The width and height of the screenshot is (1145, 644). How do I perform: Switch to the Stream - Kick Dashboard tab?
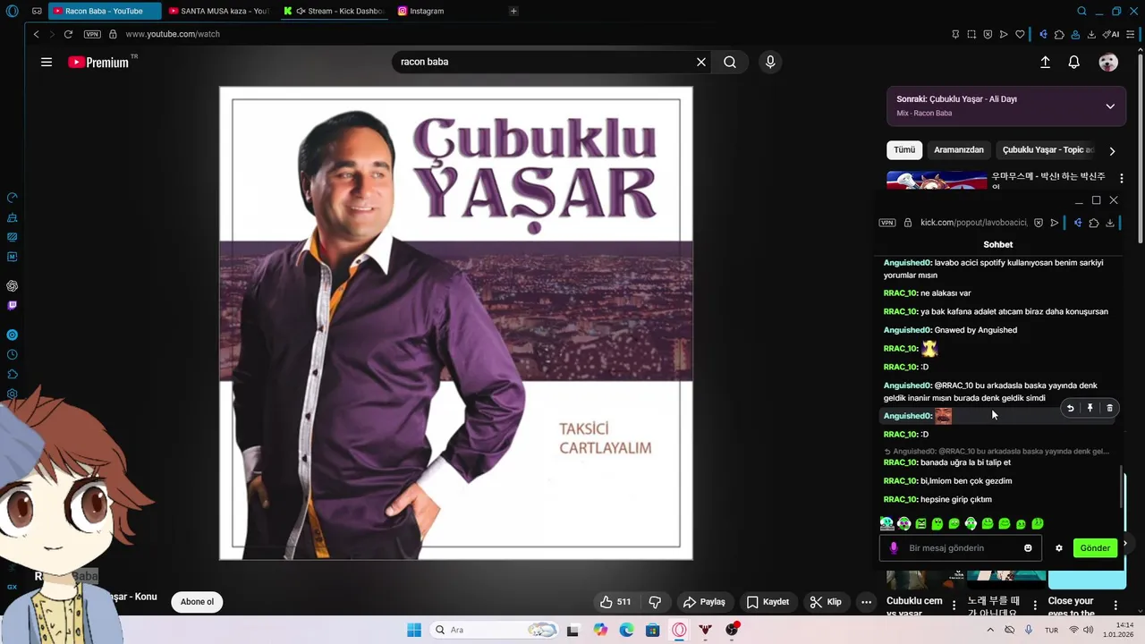coord(334,11)
